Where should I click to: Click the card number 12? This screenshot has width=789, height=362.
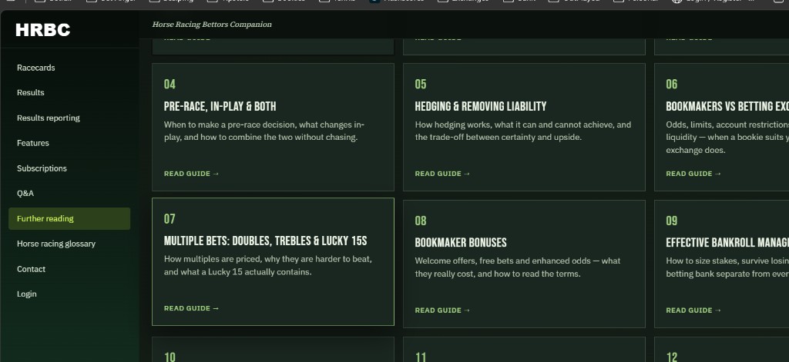click(672, 357)
